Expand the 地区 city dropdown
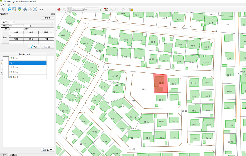246x156 pixels. click(52, 22)
